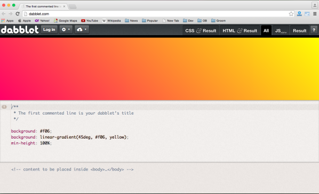Open the help question mark button
This screenshot has width=319, height=194.
tap(314, 30)
